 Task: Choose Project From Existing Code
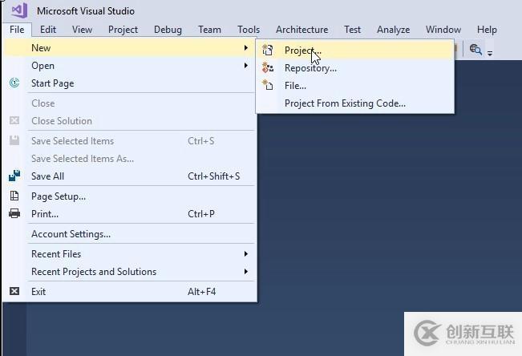345,103
